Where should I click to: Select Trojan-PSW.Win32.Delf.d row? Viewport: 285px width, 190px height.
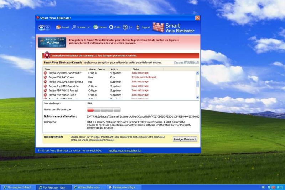click(119, 95)
